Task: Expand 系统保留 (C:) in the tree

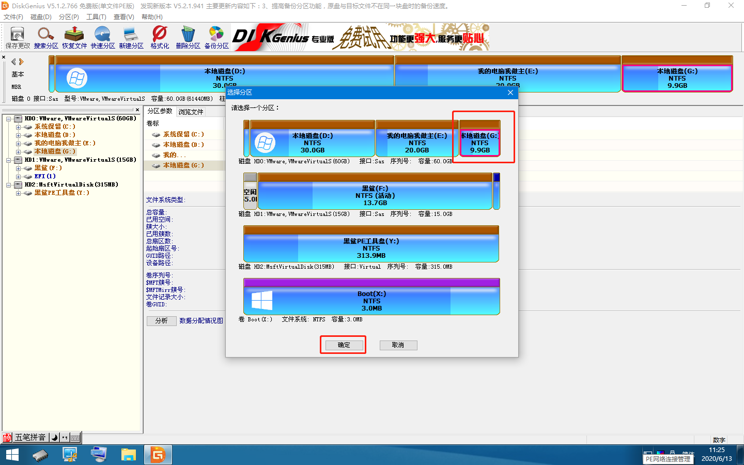Action: (x=18, y=127)
